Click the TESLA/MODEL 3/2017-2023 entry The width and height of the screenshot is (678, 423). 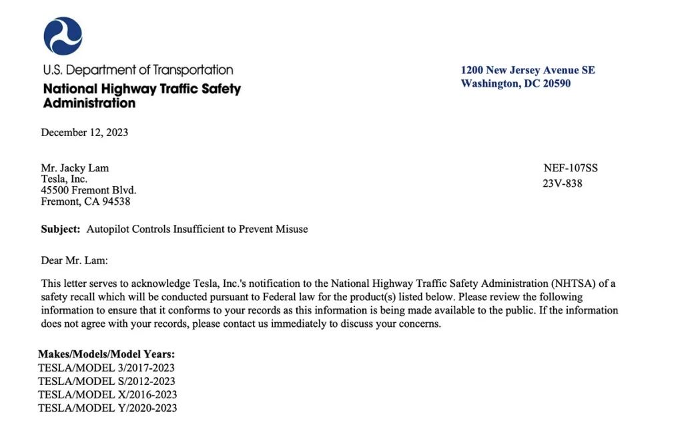coord(106,368)
